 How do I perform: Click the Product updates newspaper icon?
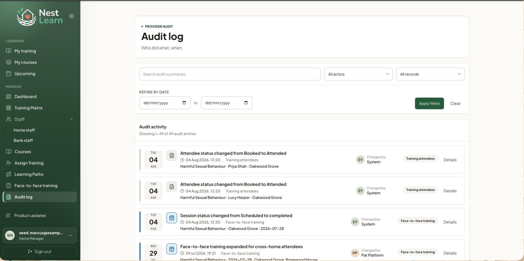[x=8, y=216]
